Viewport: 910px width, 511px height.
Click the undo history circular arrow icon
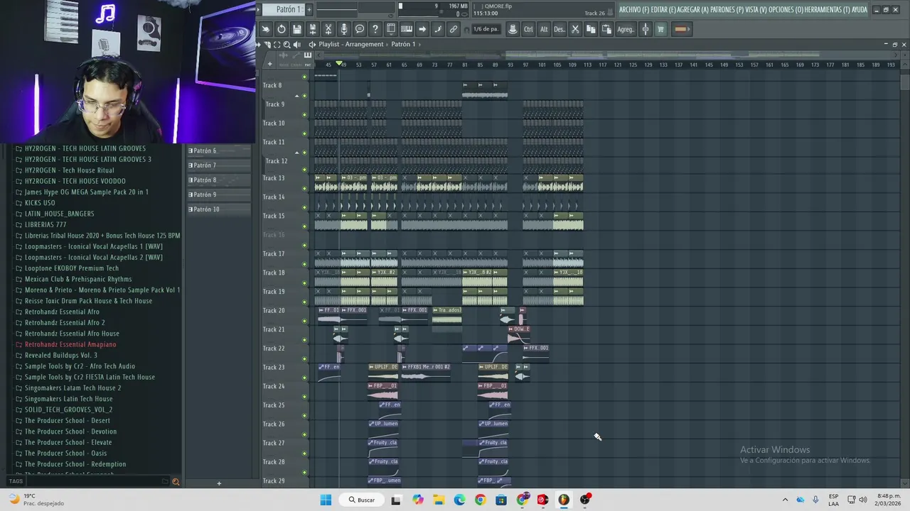282,29
